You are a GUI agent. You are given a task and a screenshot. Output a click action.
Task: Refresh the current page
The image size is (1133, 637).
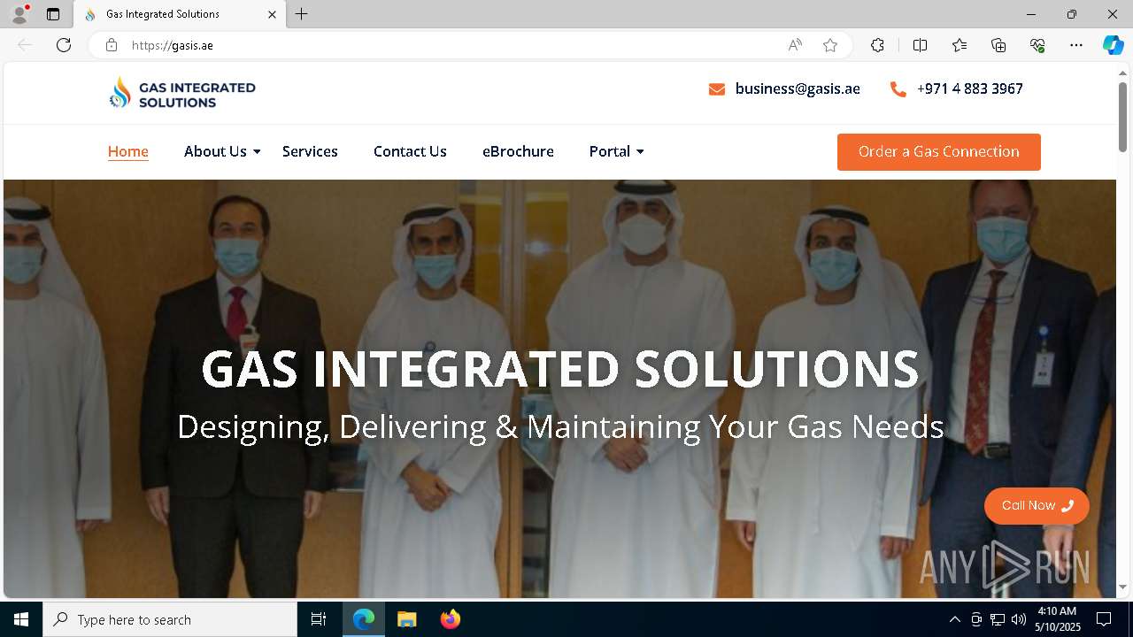[64, 45]
